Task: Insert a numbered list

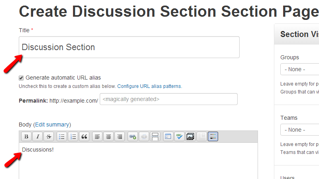Action: [73, 136]
